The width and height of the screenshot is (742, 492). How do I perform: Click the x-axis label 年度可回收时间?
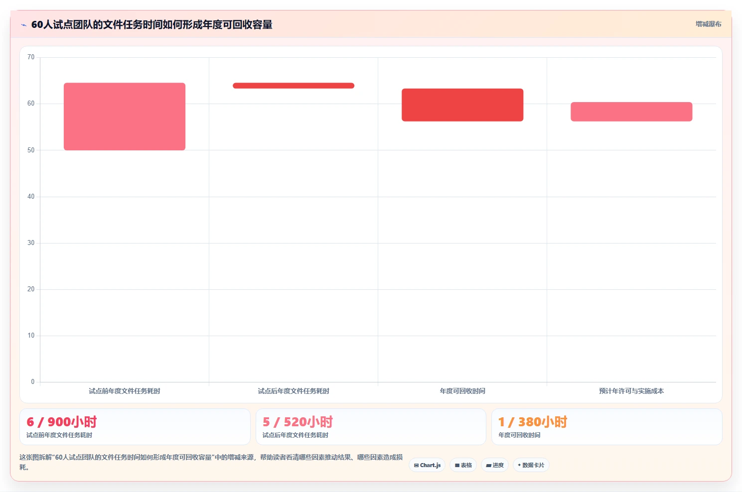tap(462, 391)
